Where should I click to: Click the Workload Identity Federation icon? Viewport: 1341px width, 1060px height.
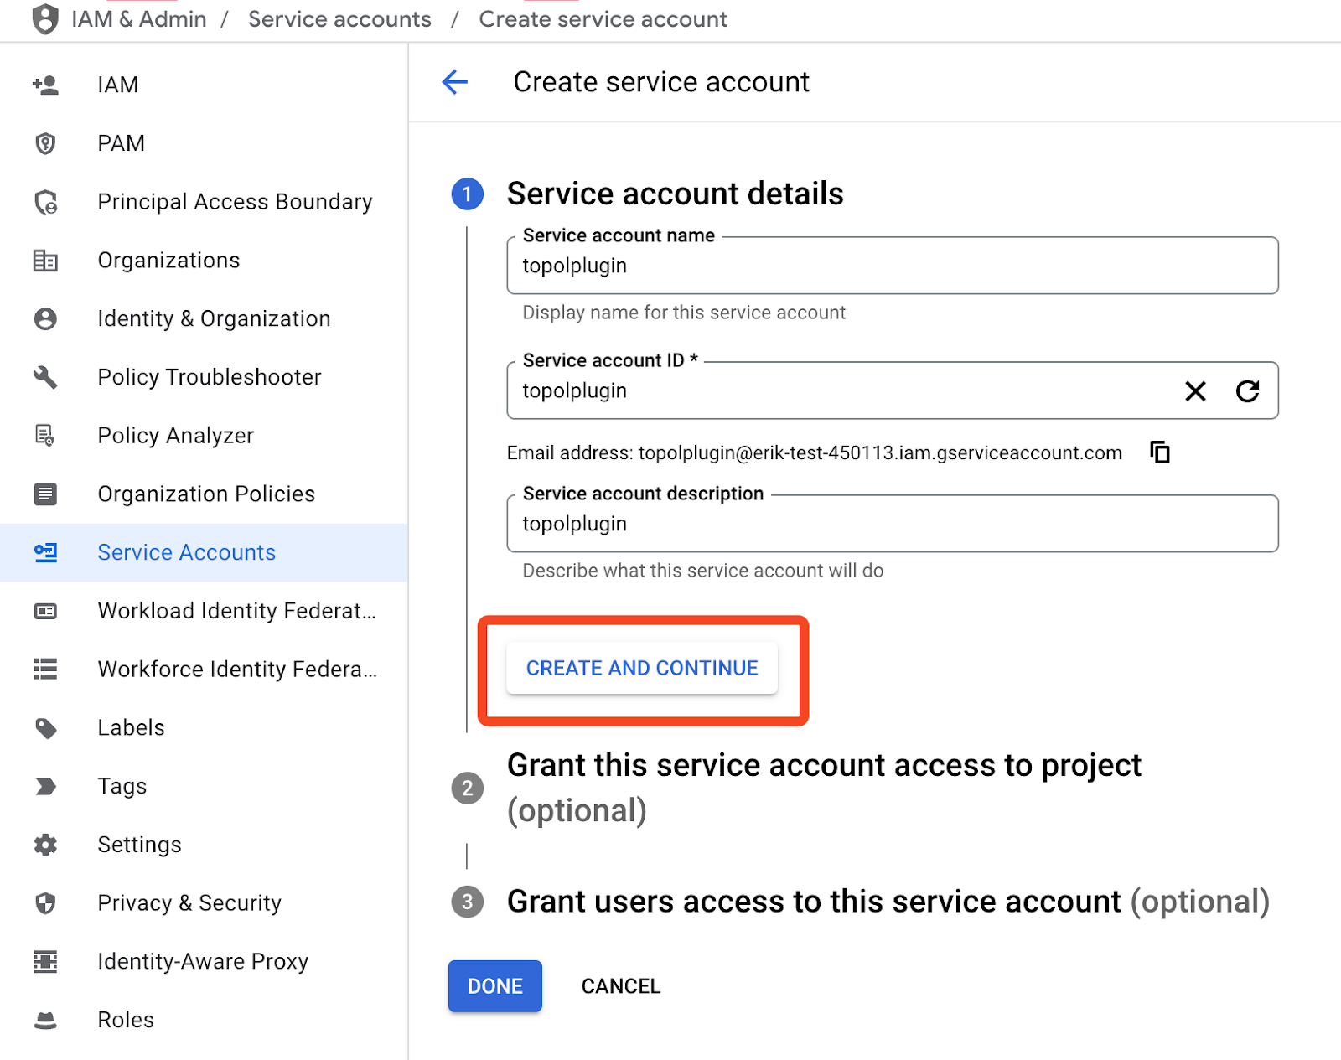(x=45, y=611)
